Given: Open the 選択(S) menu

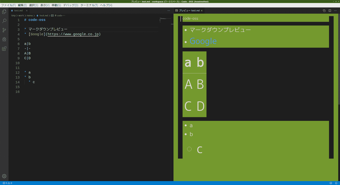Looking at the screenshot, I should tap(33, 5).
